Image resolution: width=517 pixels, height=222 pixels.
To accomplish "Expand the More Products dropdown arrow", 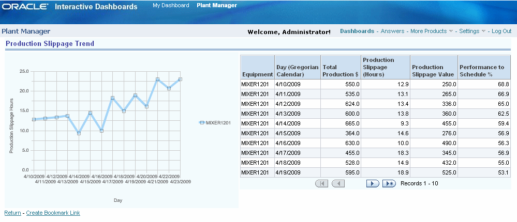I will click(450, 31).
